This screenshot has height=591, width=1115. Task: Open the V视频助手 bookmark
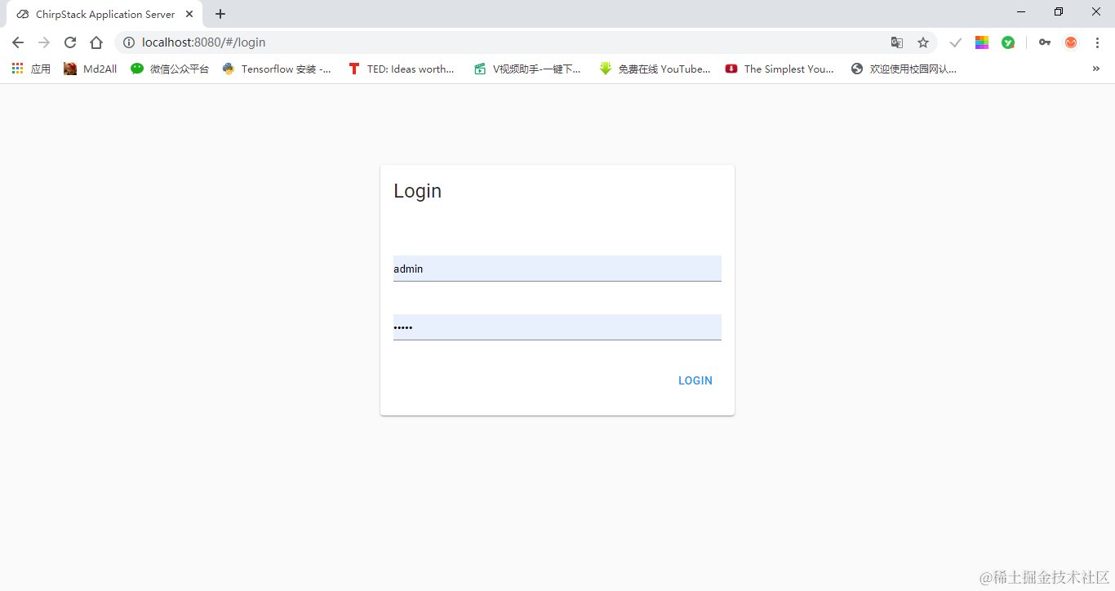(527, 69)
